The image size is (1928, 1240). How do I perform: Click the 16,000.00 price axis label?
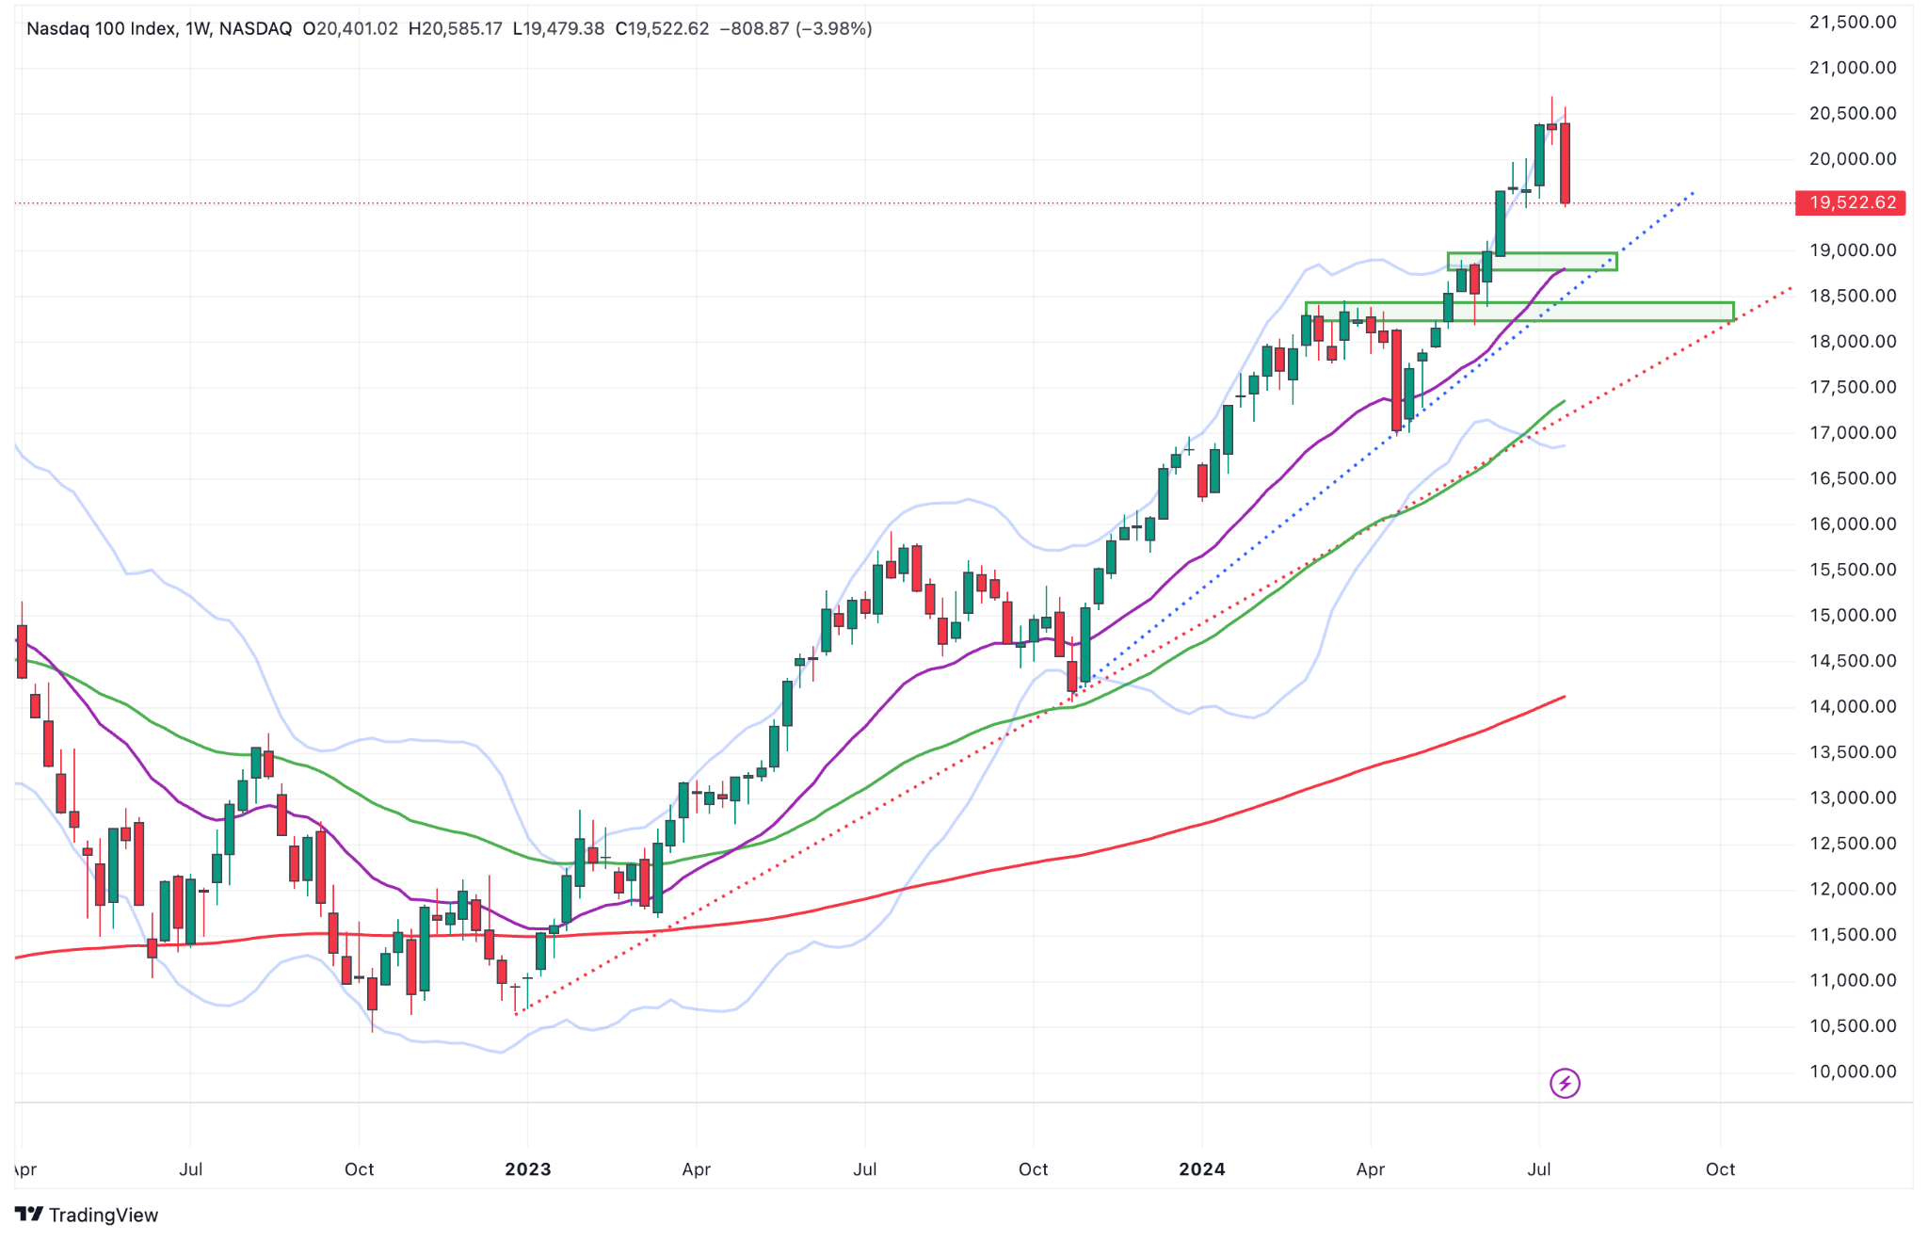pyautogui.click(x=1853, y=524)
